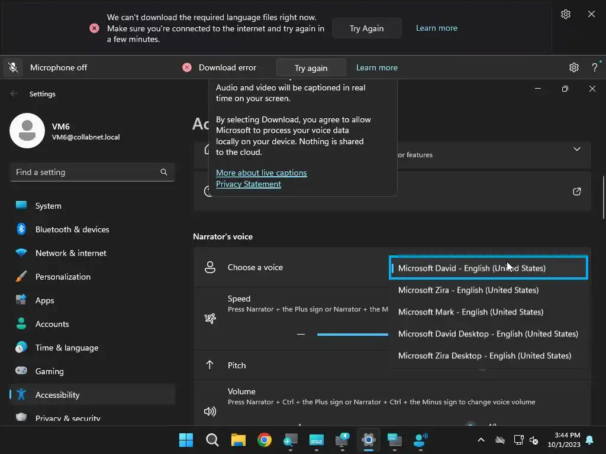Screen dimensions: 606x454
Task: Open Learn more link in live captions bar
Action: click(436, 28)
